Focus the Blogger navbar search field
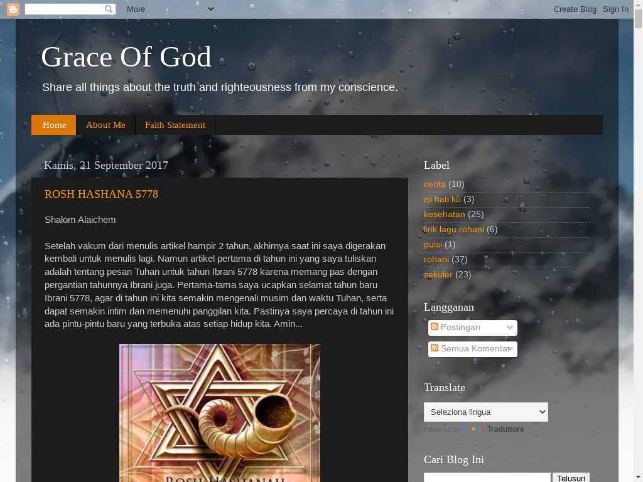The width and height of the screenshot is (643, 482). pos(65,9)
